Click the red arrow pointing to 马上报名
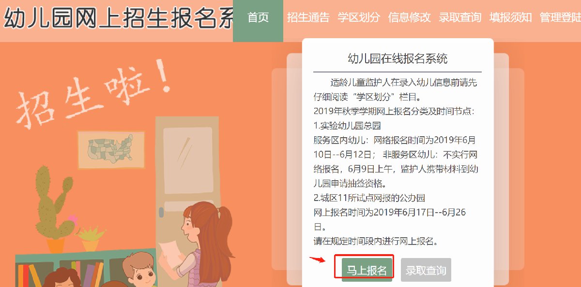The width and height of the screenshot is (581, 287). (317, 259)
